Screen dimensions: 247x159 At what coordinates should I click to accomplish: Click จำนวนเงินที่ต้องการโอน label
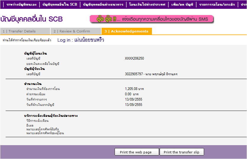43,89
